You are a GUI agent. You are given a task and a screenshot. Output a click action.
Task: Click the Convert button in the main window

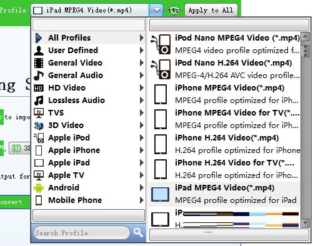[11, 202]
